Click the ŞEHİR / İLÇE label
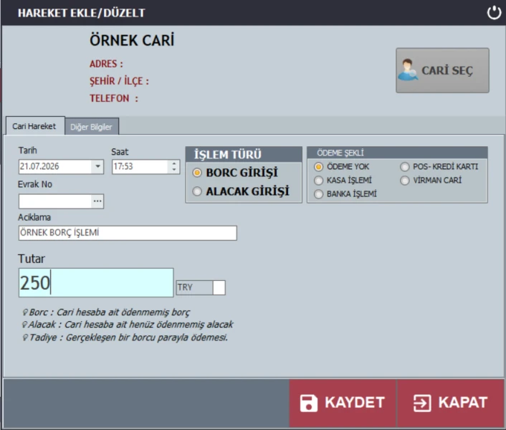 click(119, 81)
